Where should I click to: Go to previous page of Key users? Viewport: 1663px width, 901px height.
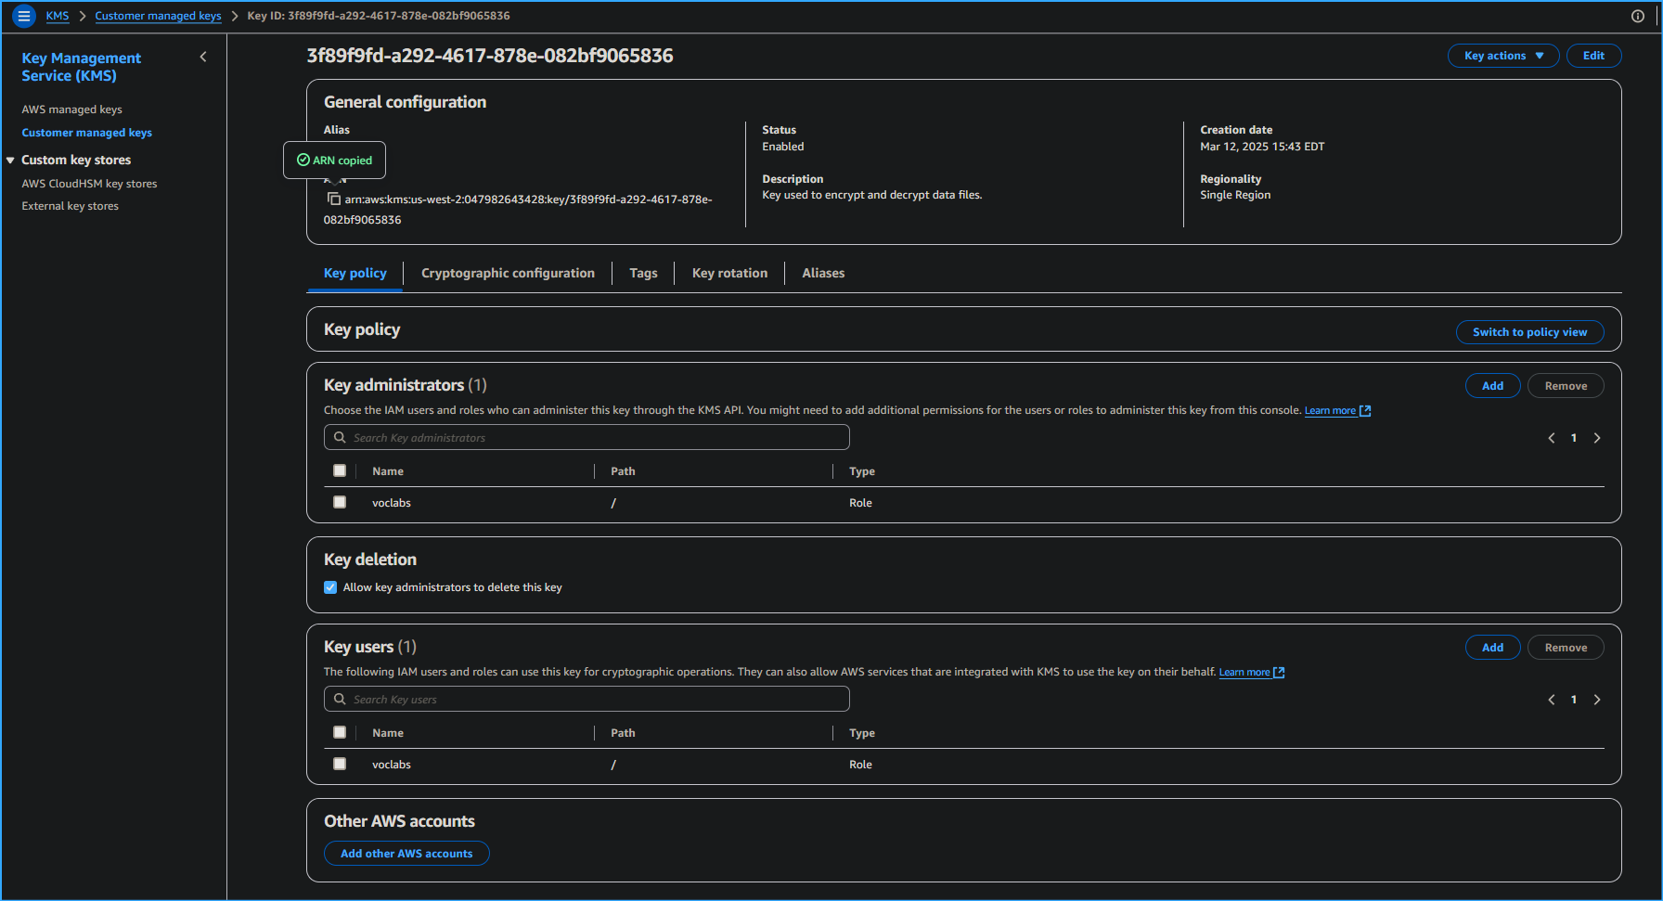coord(1551,700)
